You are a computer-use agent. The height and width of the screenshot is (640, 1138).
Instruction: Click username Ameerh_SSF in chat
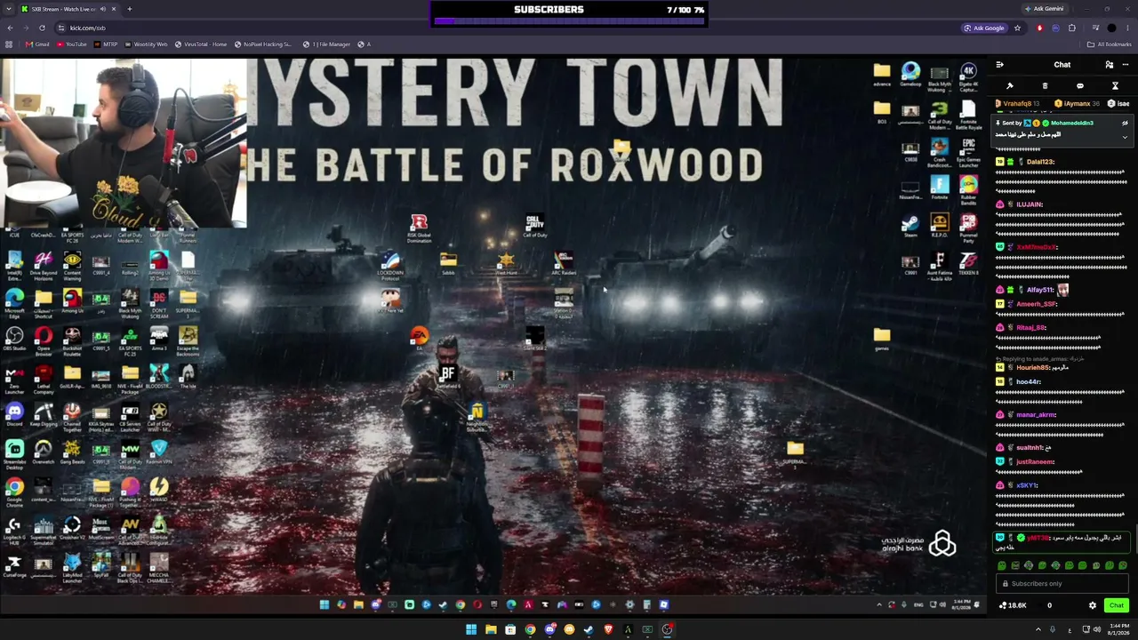click(x=1037, y=304)
